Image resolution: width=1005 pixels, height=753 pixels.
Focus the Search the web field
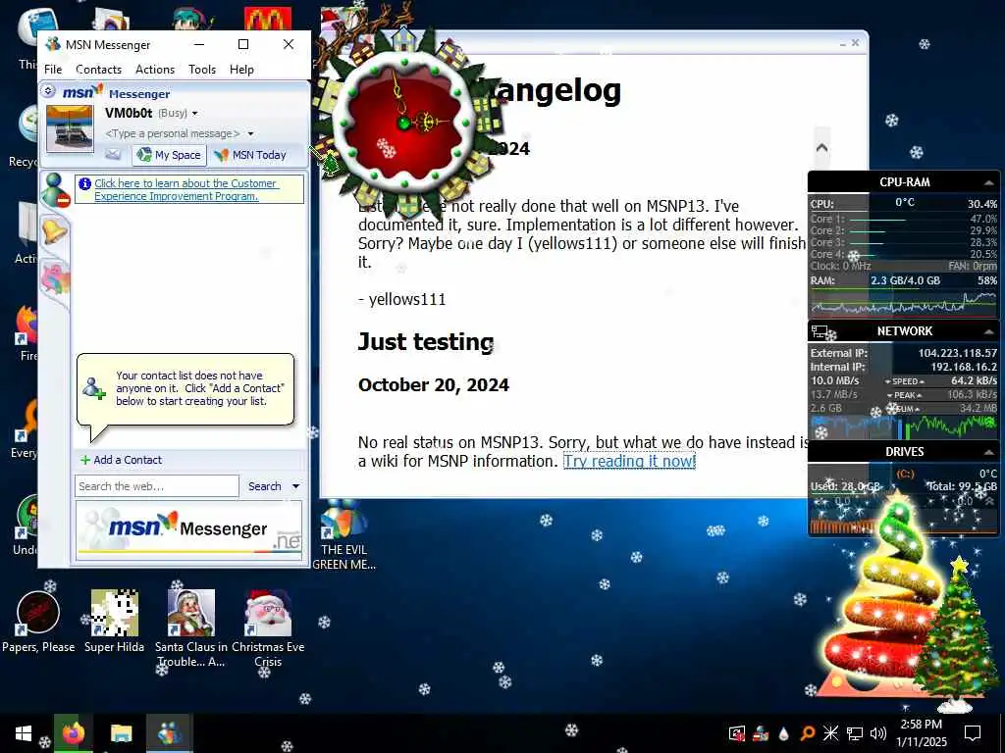[156, 486]
